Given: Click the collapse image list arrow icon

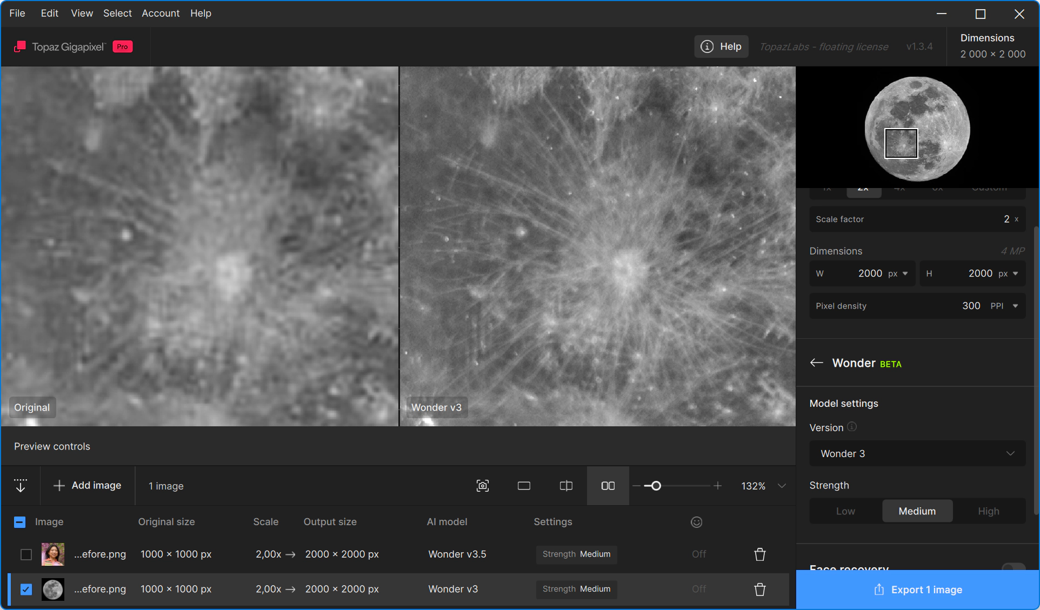Looking at the screenshot, I should [21, 485].
